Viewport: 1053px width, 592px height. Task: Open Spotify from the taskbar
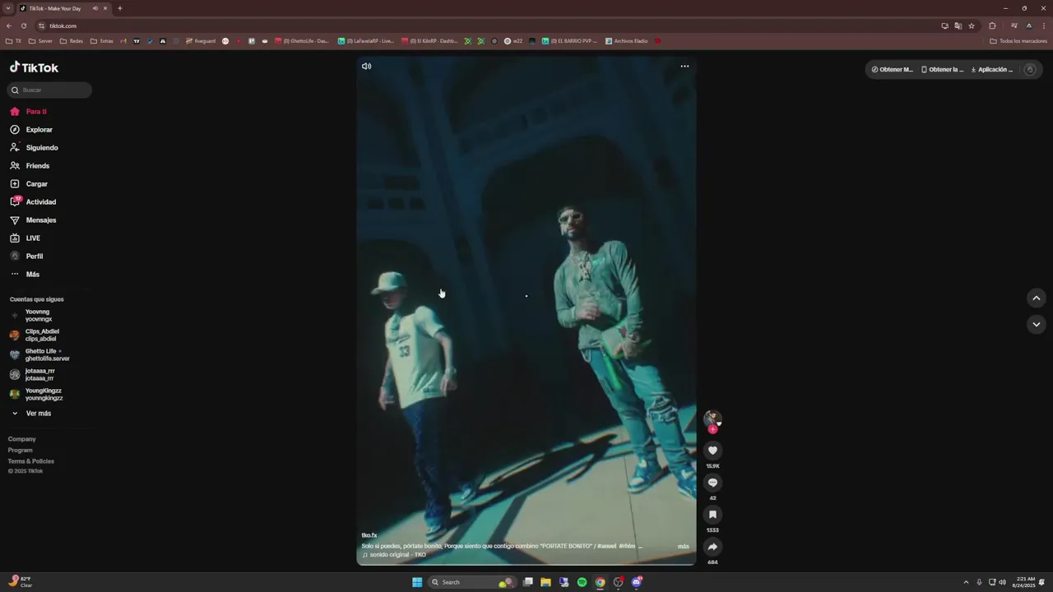pos(582,582)
